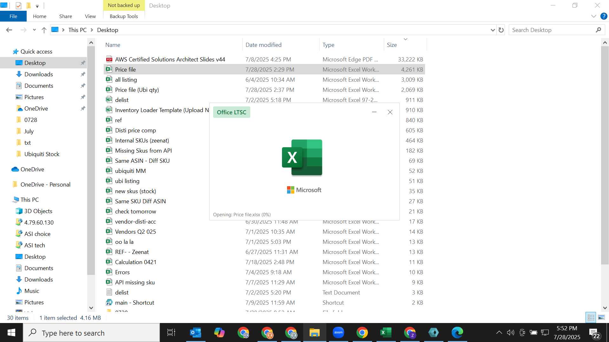This screenshot has width=609, height=342.
Task: Switch to the Home ribbon tab
Action: tap(40, 16)
